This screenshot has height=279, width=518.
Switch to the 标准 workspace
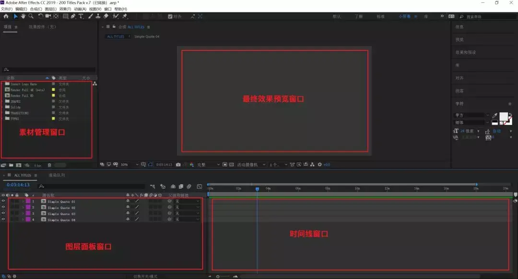[x=380, y=16]
